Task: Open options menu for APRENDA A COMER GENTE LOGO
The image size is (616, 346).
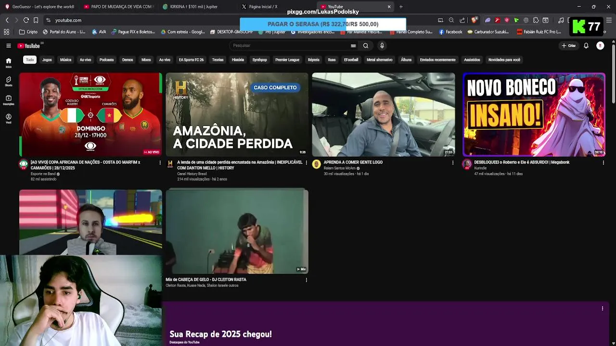Action: pyautogui.click(x=452, y=162)
